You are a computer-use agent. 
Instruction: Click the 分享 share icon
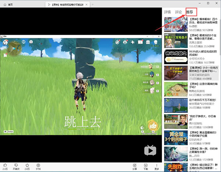(134, 165)
